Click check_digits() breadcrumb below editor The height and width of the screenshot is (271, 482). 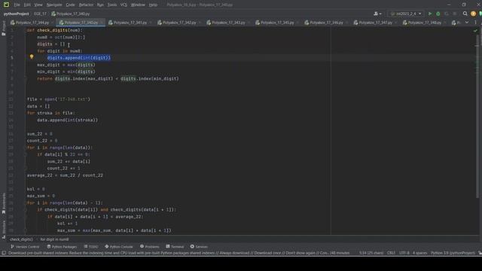pos(21,239)
